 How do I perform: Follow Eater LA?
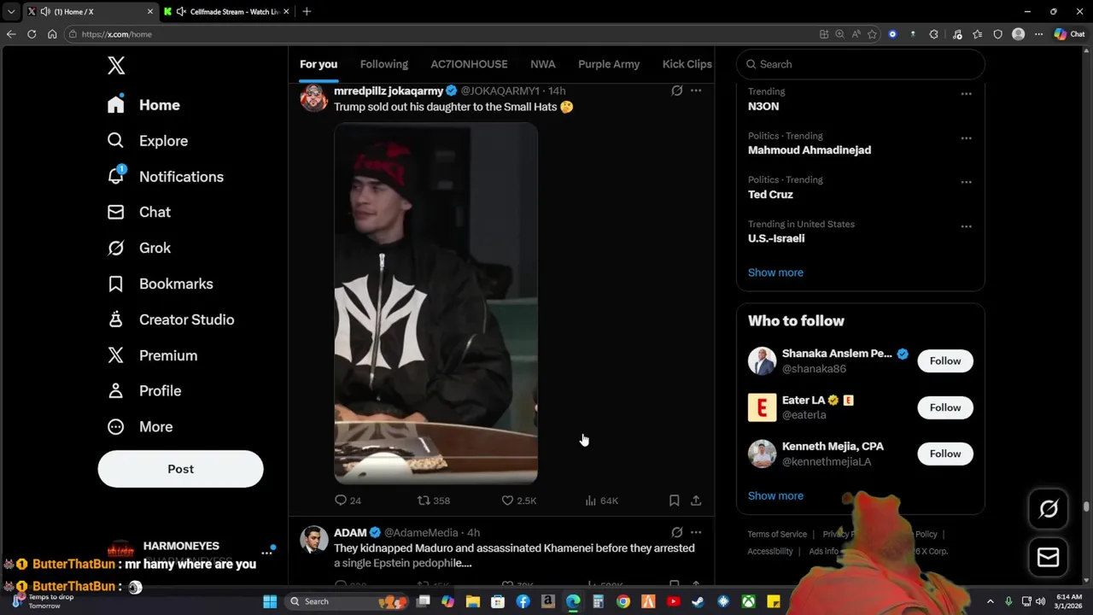point(944,407)
